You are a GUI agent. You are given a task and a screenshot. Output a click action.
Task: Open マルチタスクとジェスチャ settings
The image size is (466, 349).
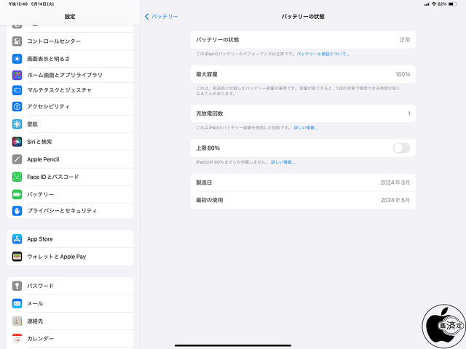coord(70,90)
